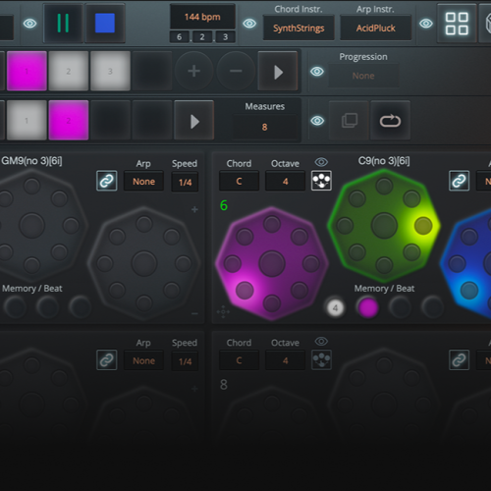Select white pad 2 in the upper pad row

[69, 71]
